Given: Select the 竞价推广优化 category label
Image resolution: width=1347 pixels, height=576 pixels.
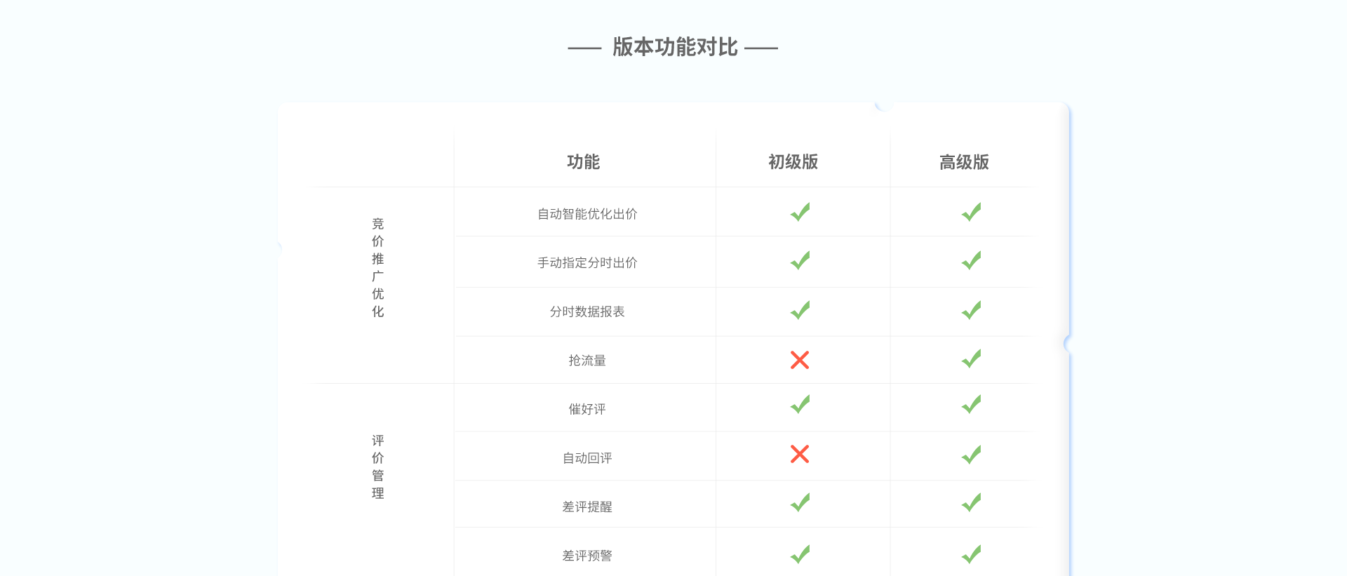Looking at the screenshot, I should coord(378,267).
